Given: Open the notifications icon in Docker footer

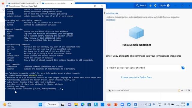Looking at the screenshot, I should [x=189, y=90].
